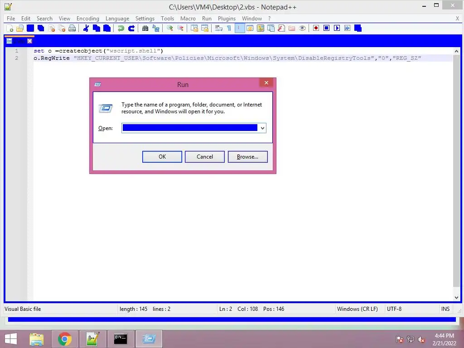Open the Macro menu
This screenshot has width=464, height=348.
pyautogui.click(x=188, y=18)
